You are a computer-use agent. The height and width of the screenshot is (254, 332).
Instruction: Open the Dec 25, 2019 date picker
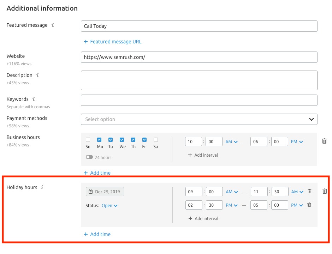[105, 192]
